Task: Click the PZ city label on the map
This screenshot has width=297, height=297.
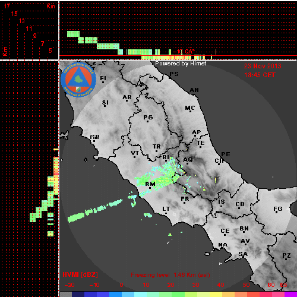Action: pyautogui.click(x=286, y=255)
